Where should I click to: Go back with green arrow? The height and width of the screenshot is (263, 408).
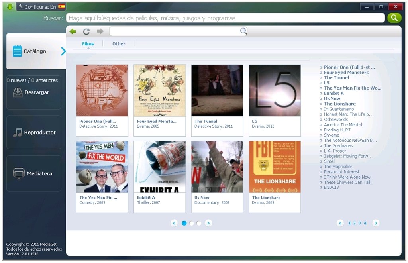pyautogui.click(x=73, y=31)
